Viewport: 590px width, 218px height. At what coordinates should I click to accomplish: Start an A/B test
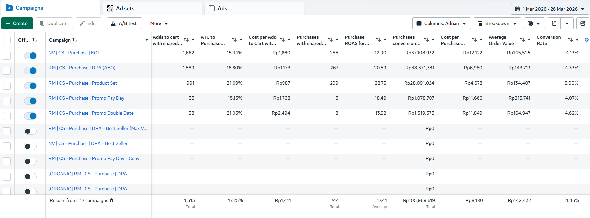pos(124,23)
